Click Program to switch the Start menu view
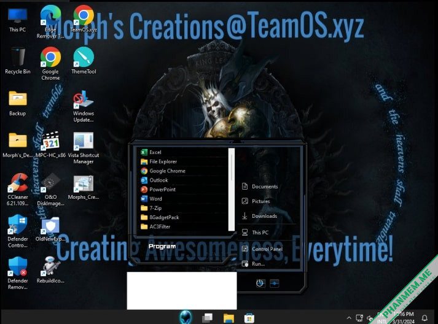This screenshot has width=438, height=324. 162,247
